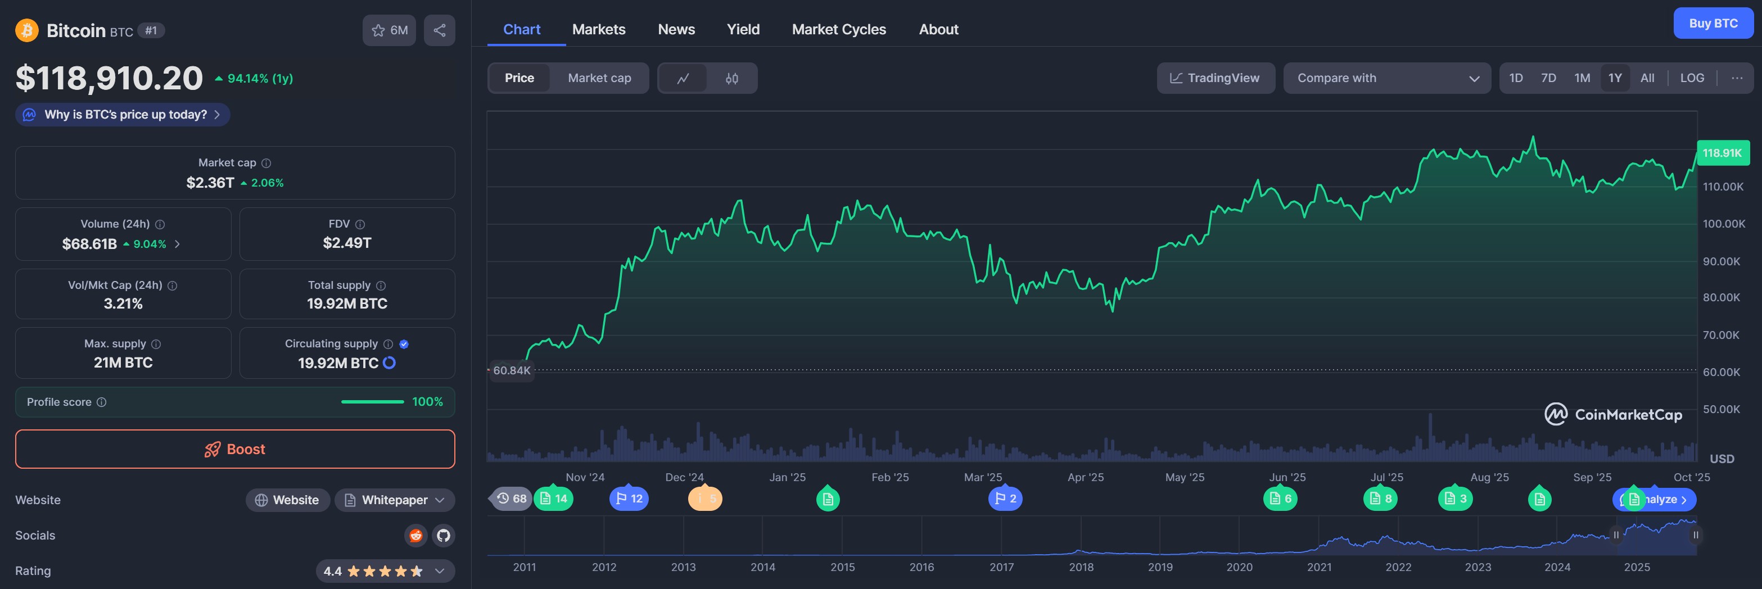Click the share icon next to the watchlist button
The height and width of the screenshot is (589, 1762).
tap(439, 30)
